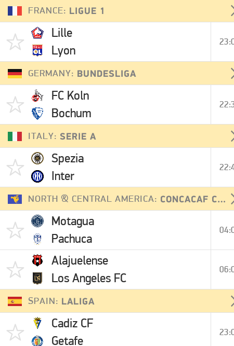Click the Inter Milan crest icon
The width and height of the screenshot is (234, 346).
pos(37,176)
